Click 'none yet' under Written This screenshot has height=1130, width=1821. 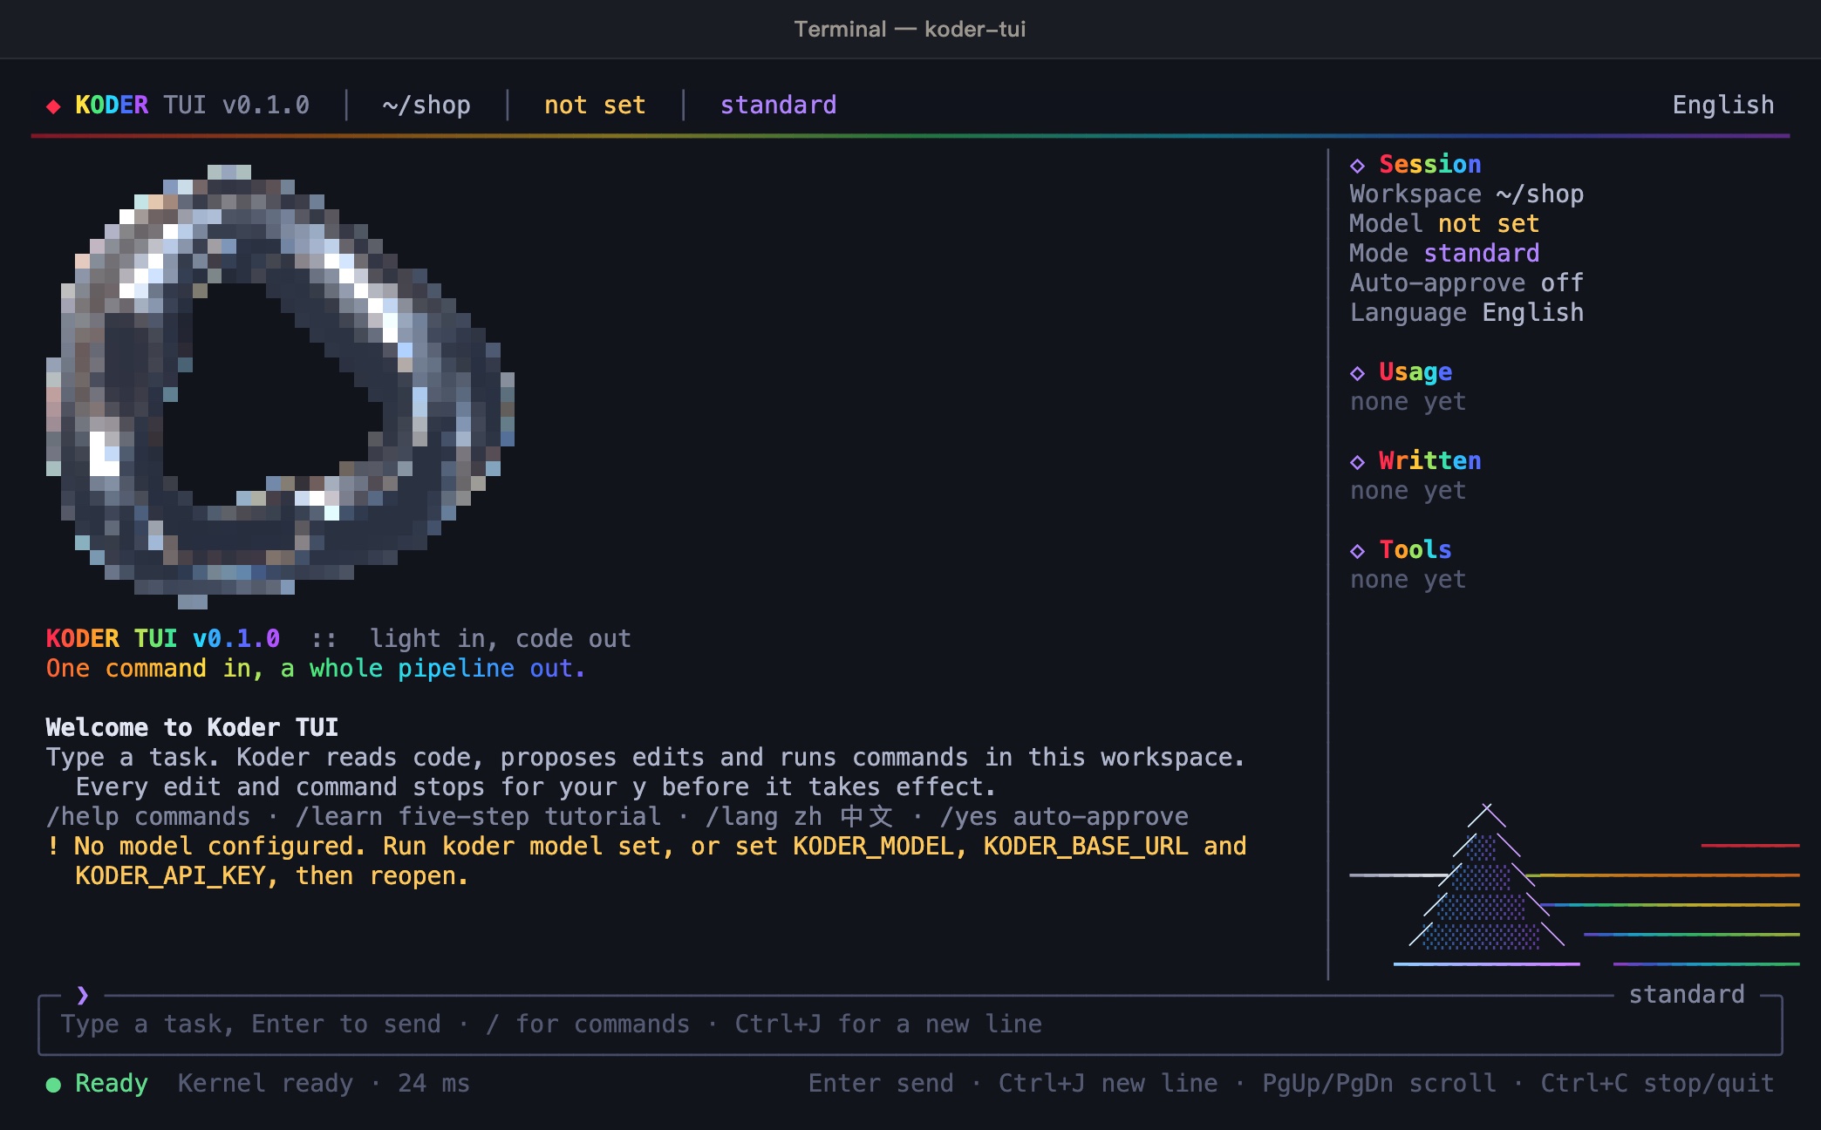tap(1408, 491)
